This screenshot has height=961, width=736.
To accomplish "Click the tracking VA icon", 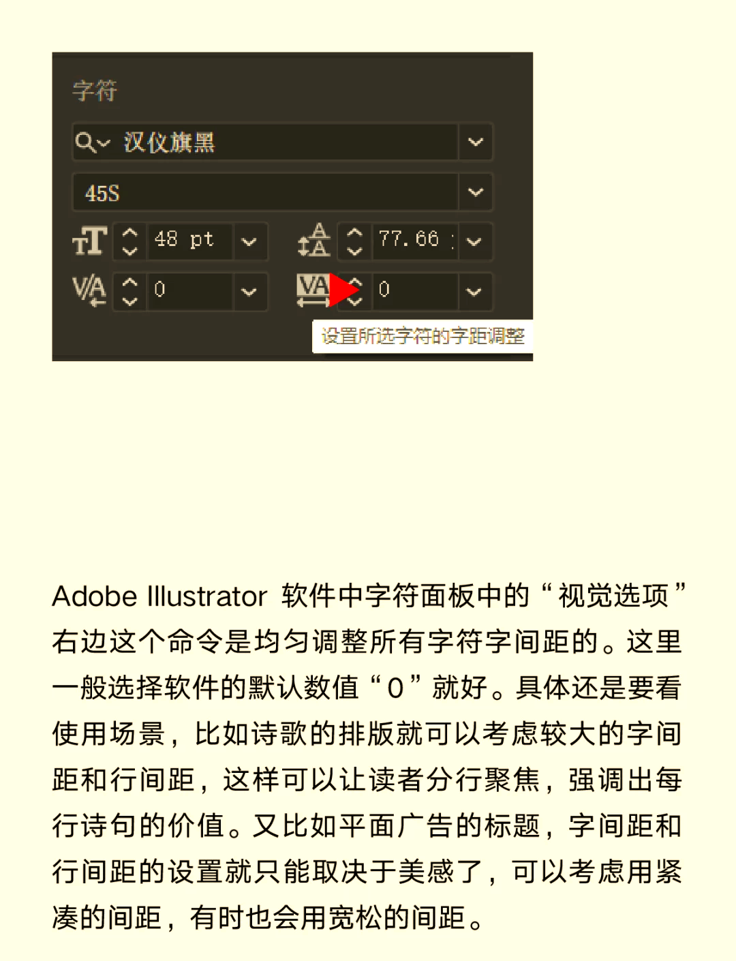I will [313, 290].
